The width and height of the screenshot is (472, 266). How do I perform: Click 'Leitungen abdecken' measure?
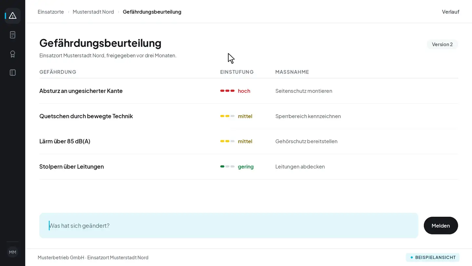coord(300,167)
